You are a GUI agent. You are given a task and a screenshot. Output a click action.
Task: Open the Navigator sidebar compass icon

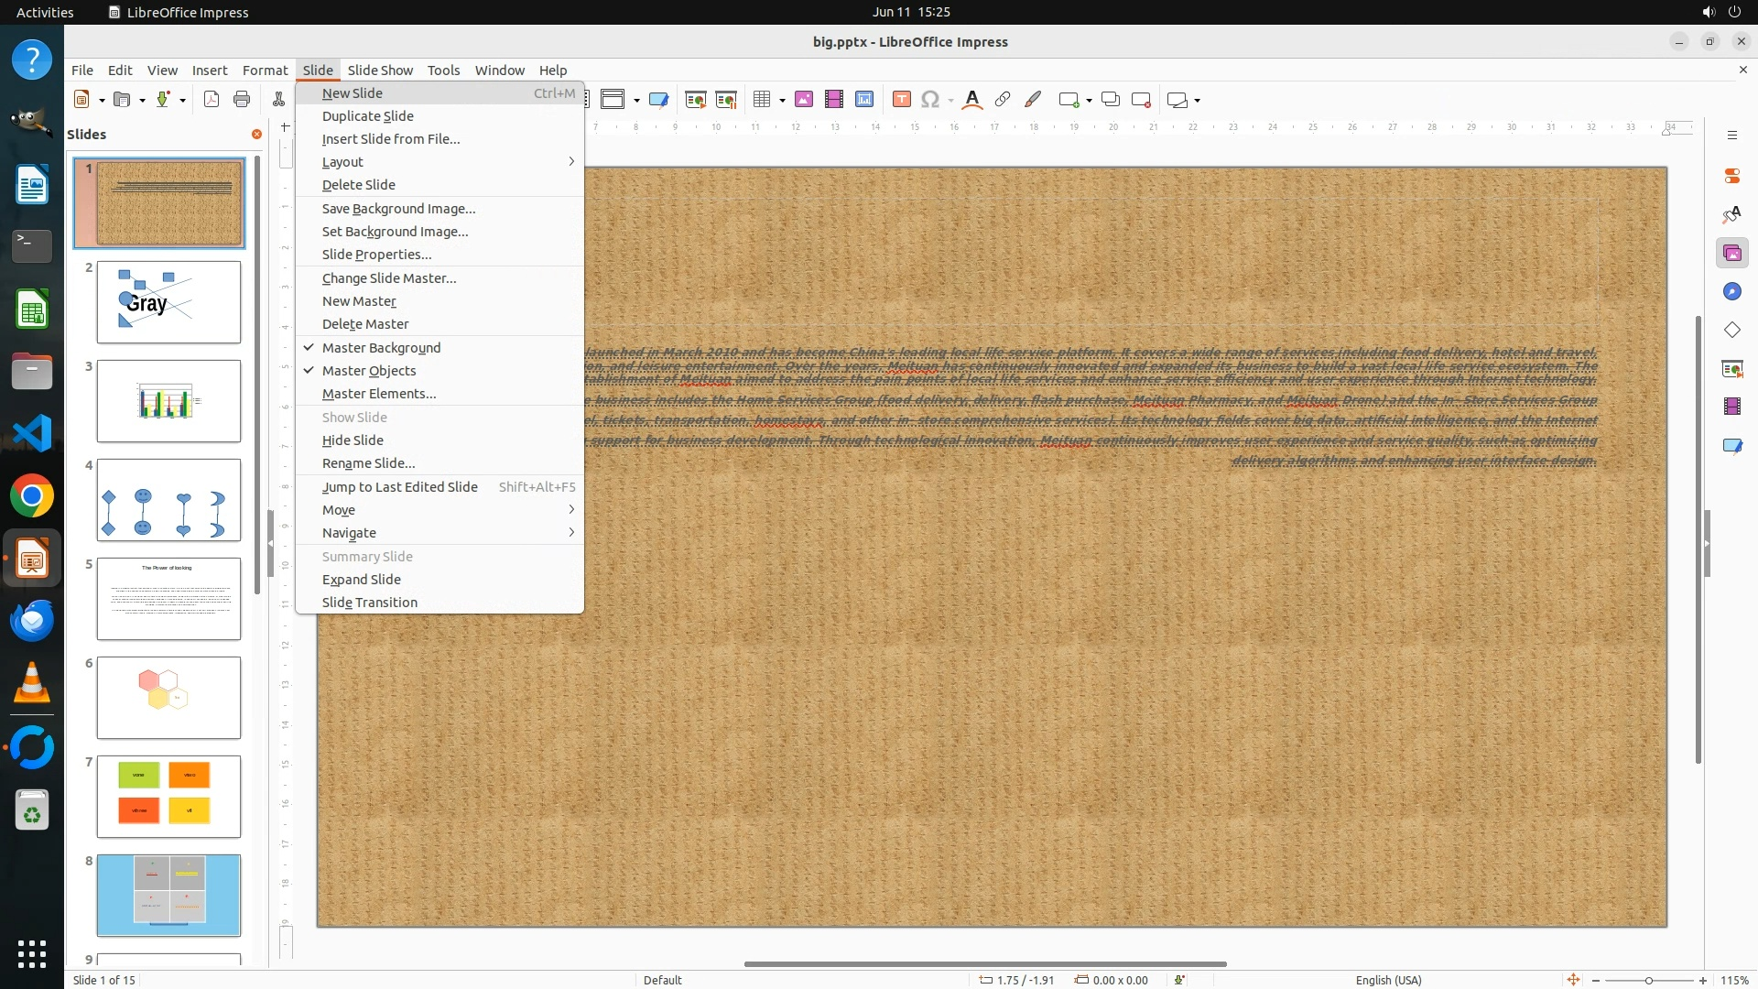click(x=1731, y=291)
